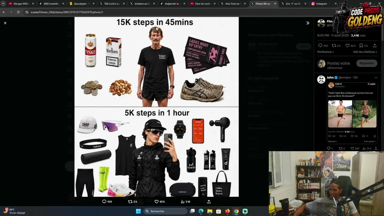The height and width of the screenshot is (216, 384).
Task: Bookmark the post in the side panel
Action: coord(361,46)
